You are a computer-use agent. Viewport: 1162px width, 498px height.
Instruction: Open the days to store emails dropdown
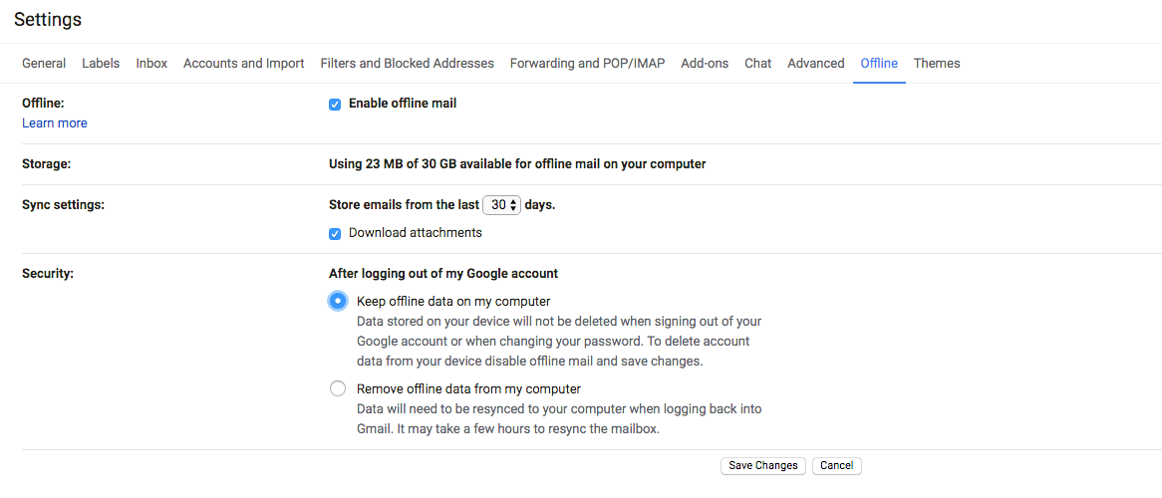pyautogui.click(x=501, y=205)
